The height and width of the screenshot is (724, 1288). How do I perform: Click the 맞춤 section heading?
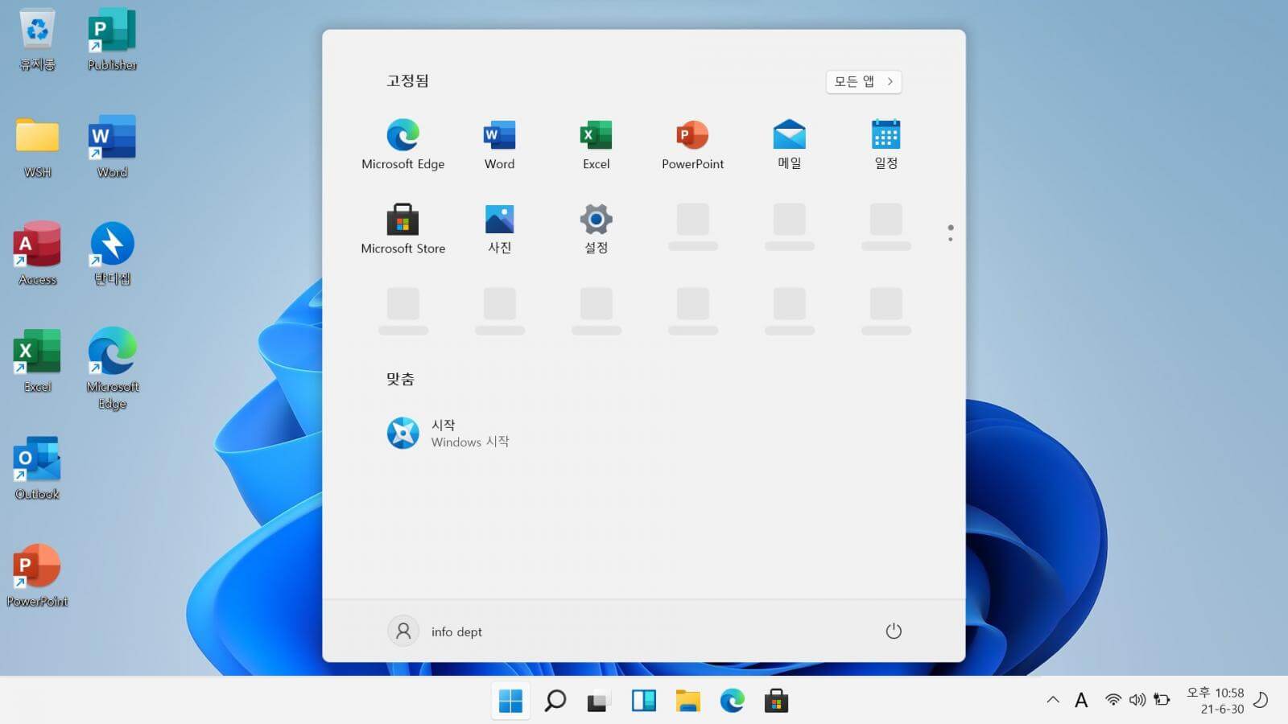coord(400,379)
